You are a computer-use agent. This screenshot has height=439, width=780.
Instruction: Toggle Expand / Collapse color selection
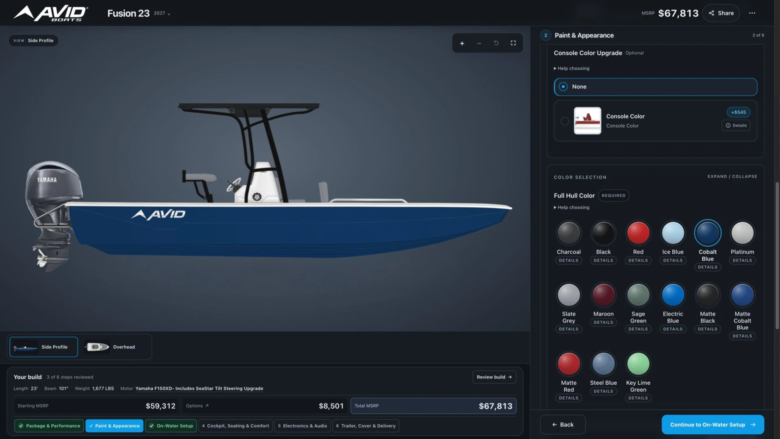click(732, 176)
